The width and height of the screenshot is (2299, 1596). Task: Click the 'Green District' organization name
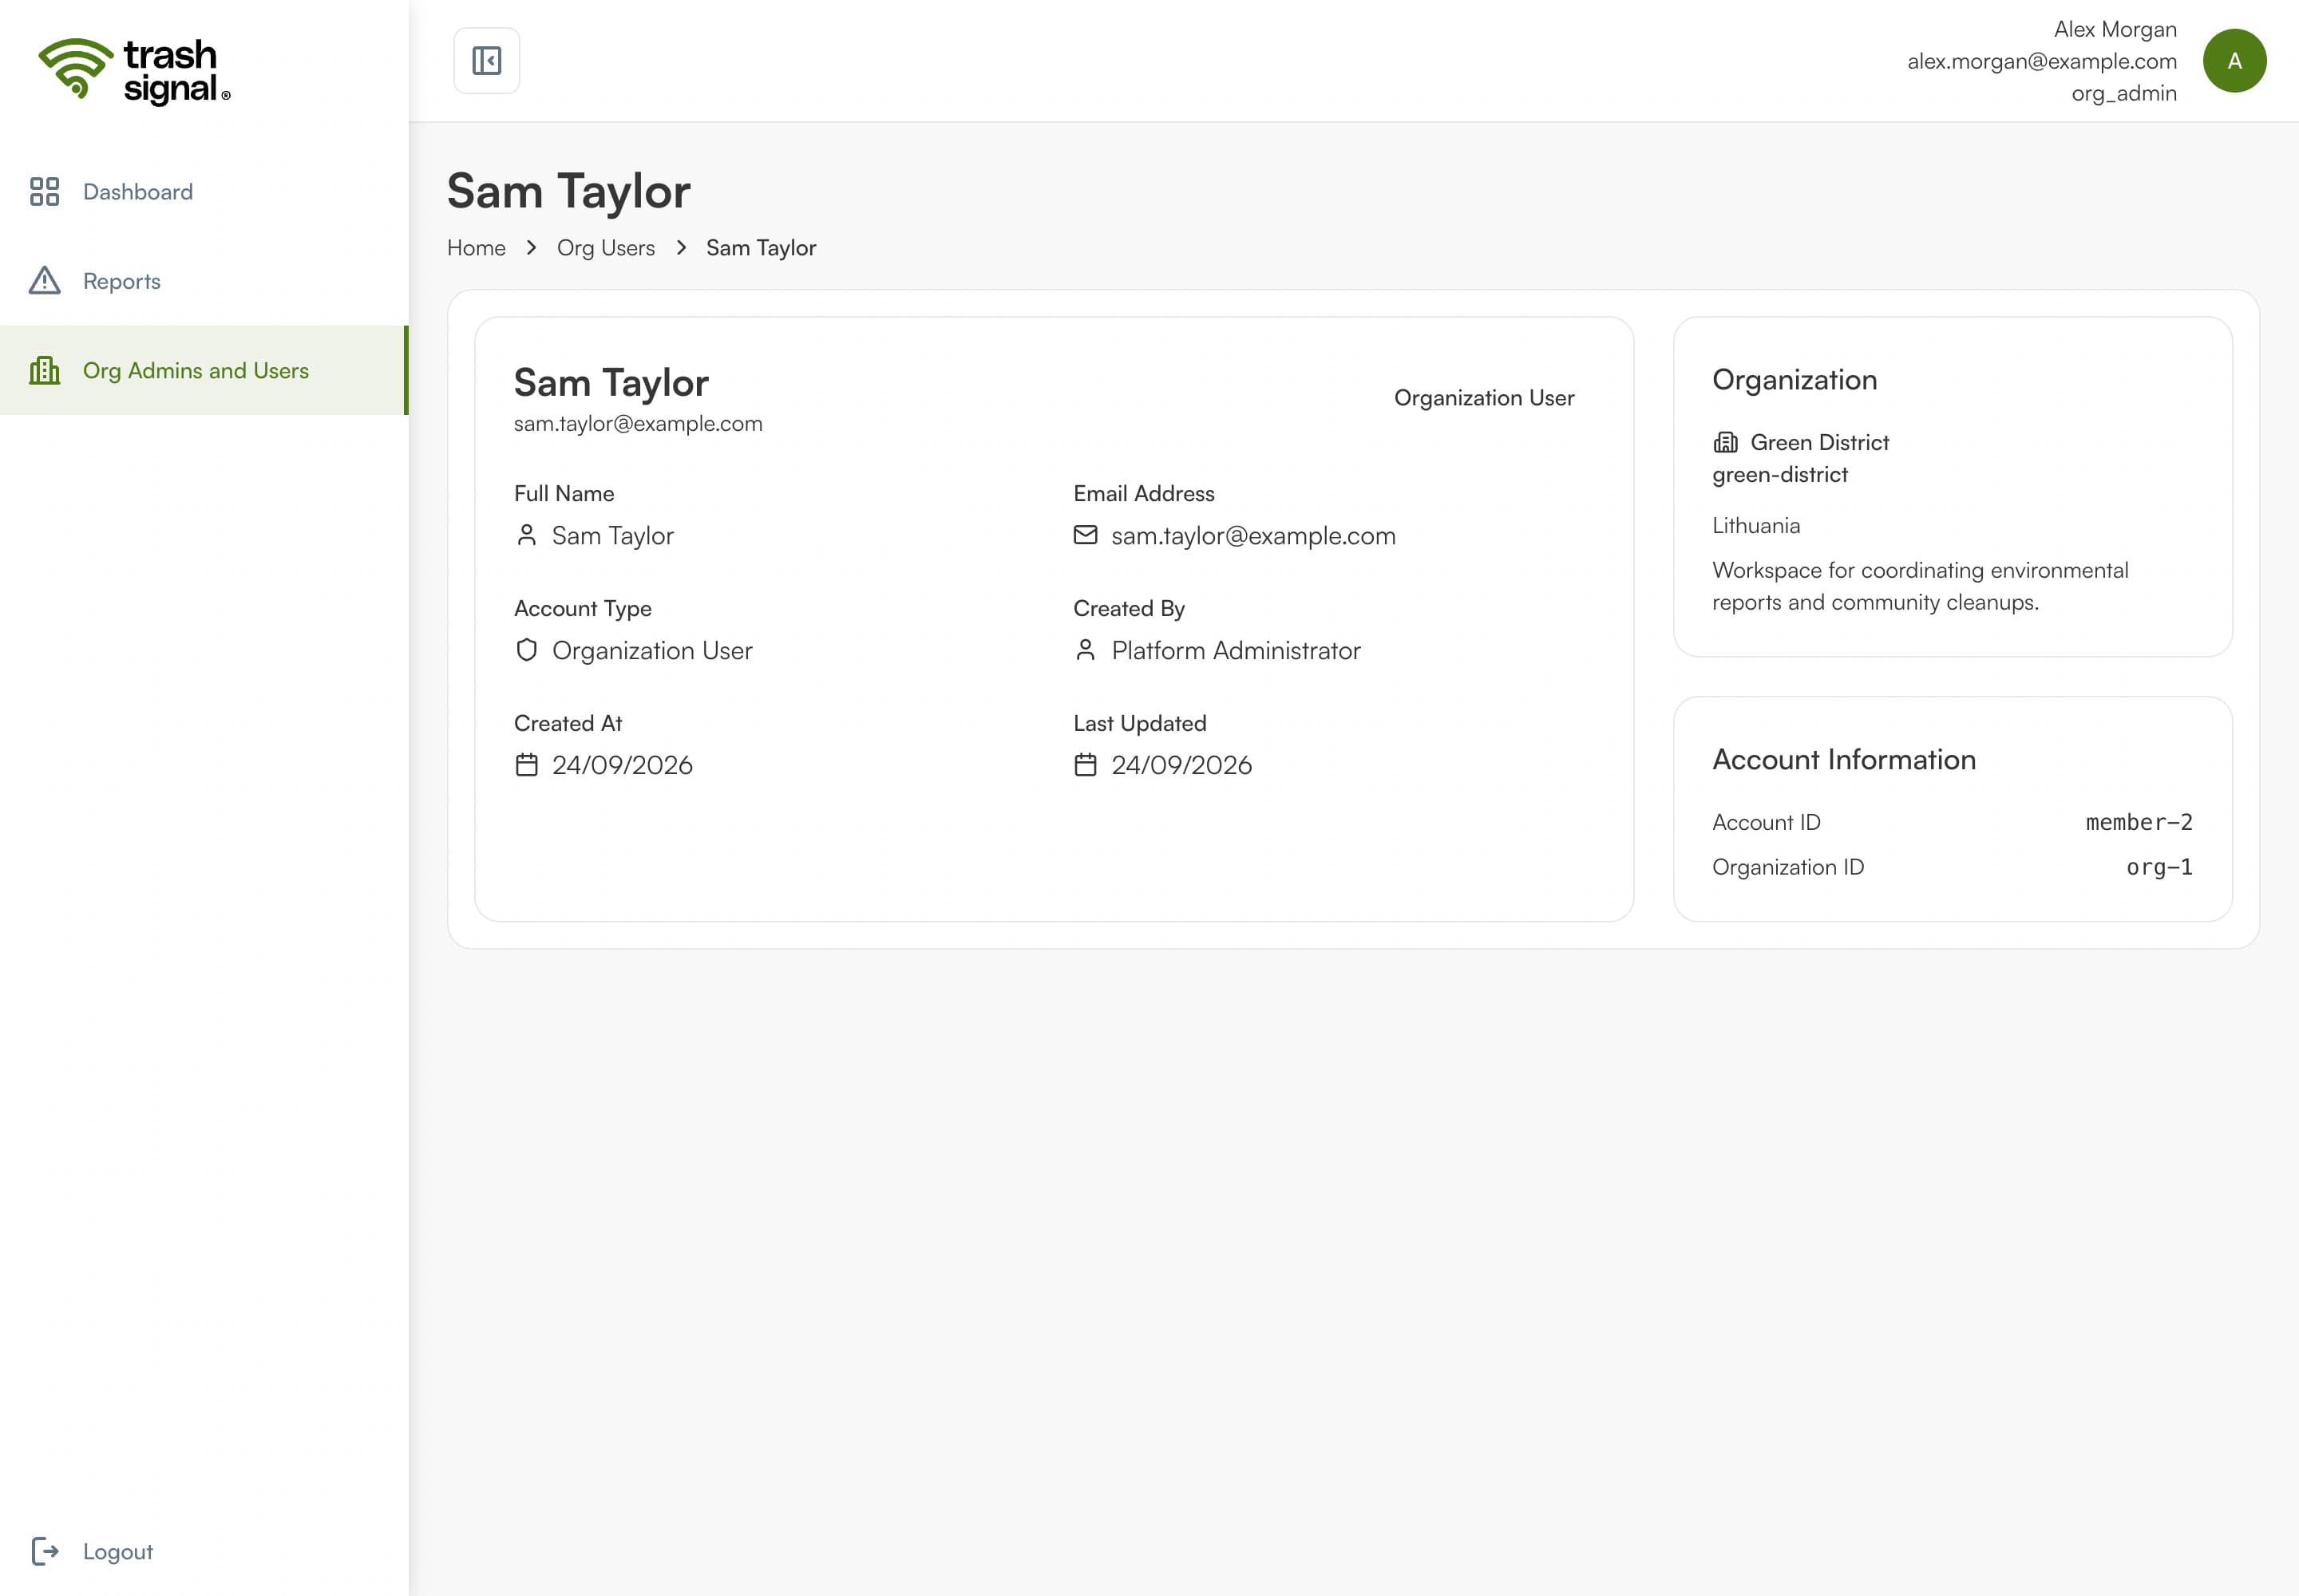1820,442
